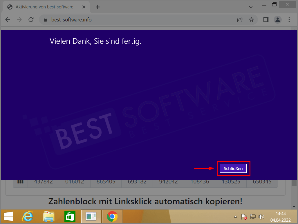Open the Chrome three-dot menu
The height and width of the screenshot is (224, 298).
[x=289, y=19]
